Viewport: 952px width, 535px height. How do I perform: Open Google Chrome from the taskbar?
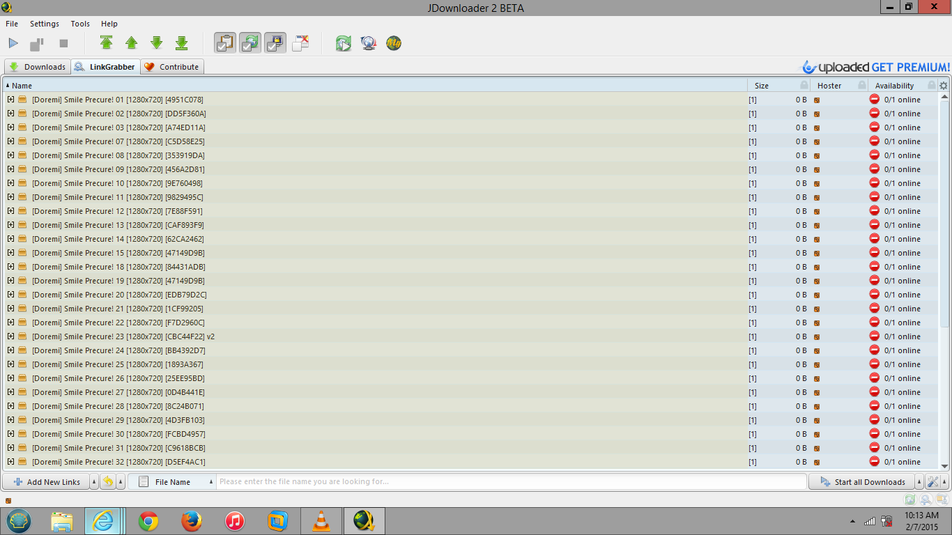(x=148, y=521)
